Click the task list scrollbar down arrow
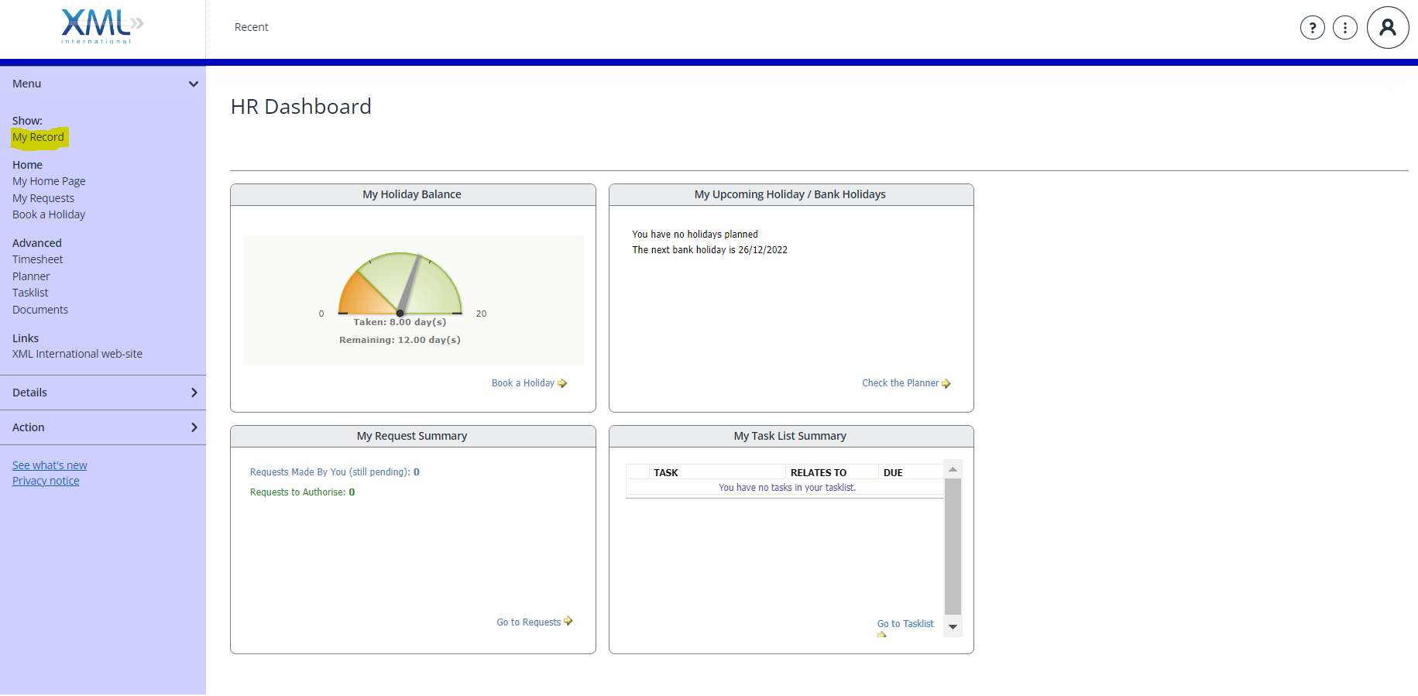1418x696 pixels. (x=953, y=627)
